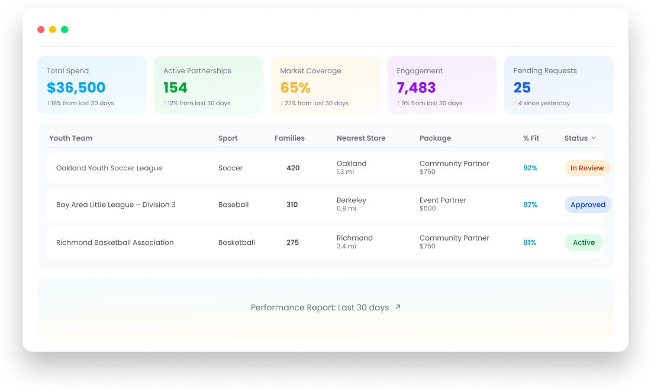Screen dimensions: 651x389
Task: Click the 81% fit value
Action: pos(529,242)
